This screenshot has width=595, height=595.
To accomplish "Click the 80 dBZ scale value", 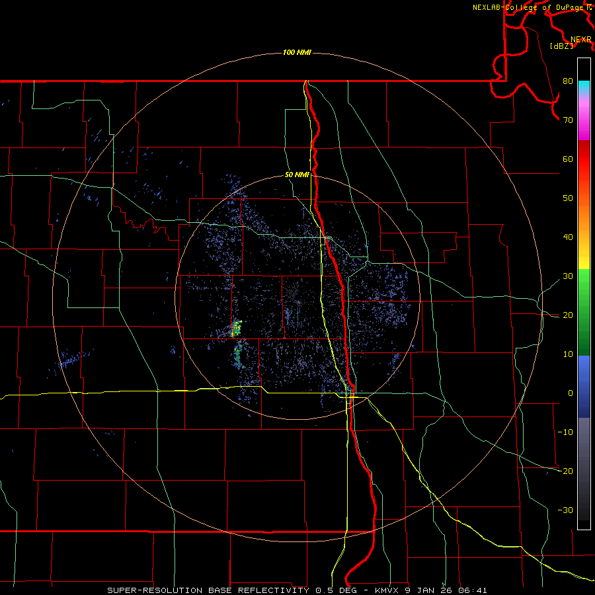I will click(x=568, y=81).
